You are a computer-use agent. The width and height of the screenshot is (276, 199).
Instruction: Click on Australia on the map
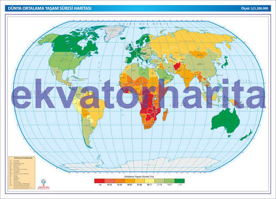pos(225,121)
